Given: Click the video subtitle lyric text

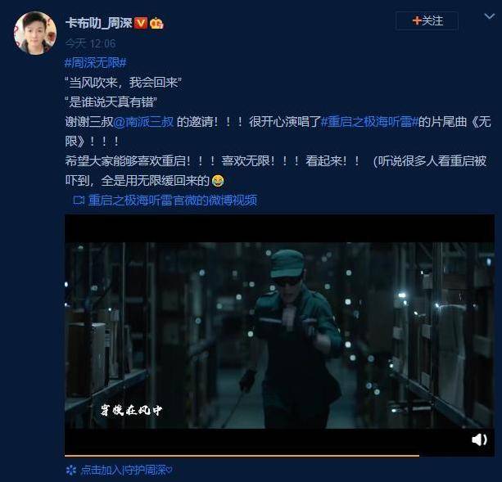Looking at the screenshot, I should point(131,410).
